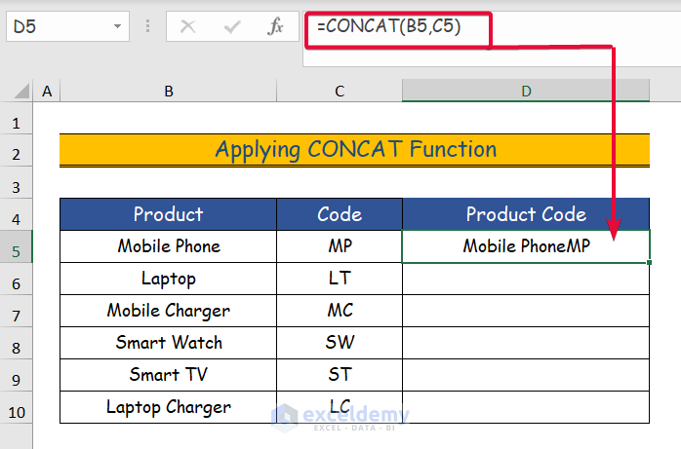The width and height of the screenshot is (681, 449).
Task: Select the Smart Watch cell
Action: coord(168,343)
